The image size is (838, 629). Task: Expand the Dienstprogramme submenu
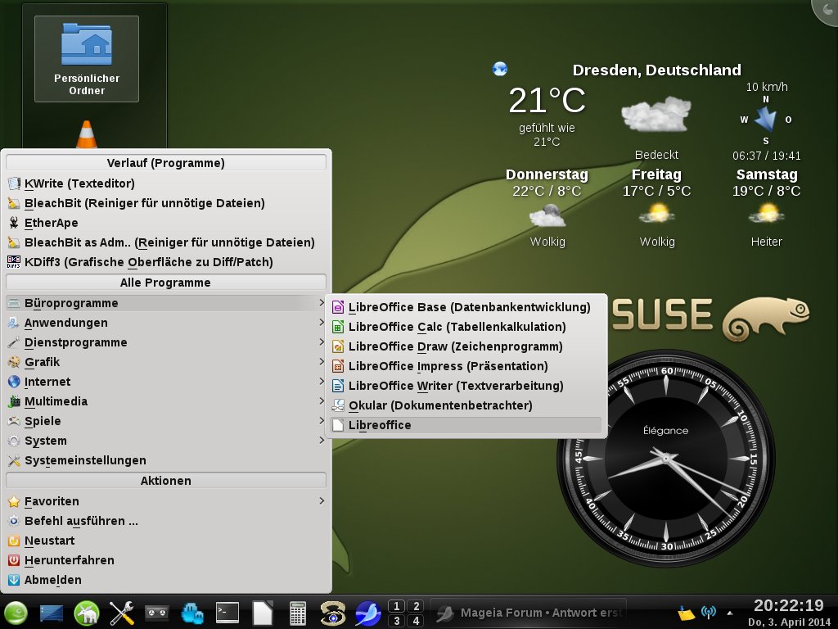coord(165,342)
